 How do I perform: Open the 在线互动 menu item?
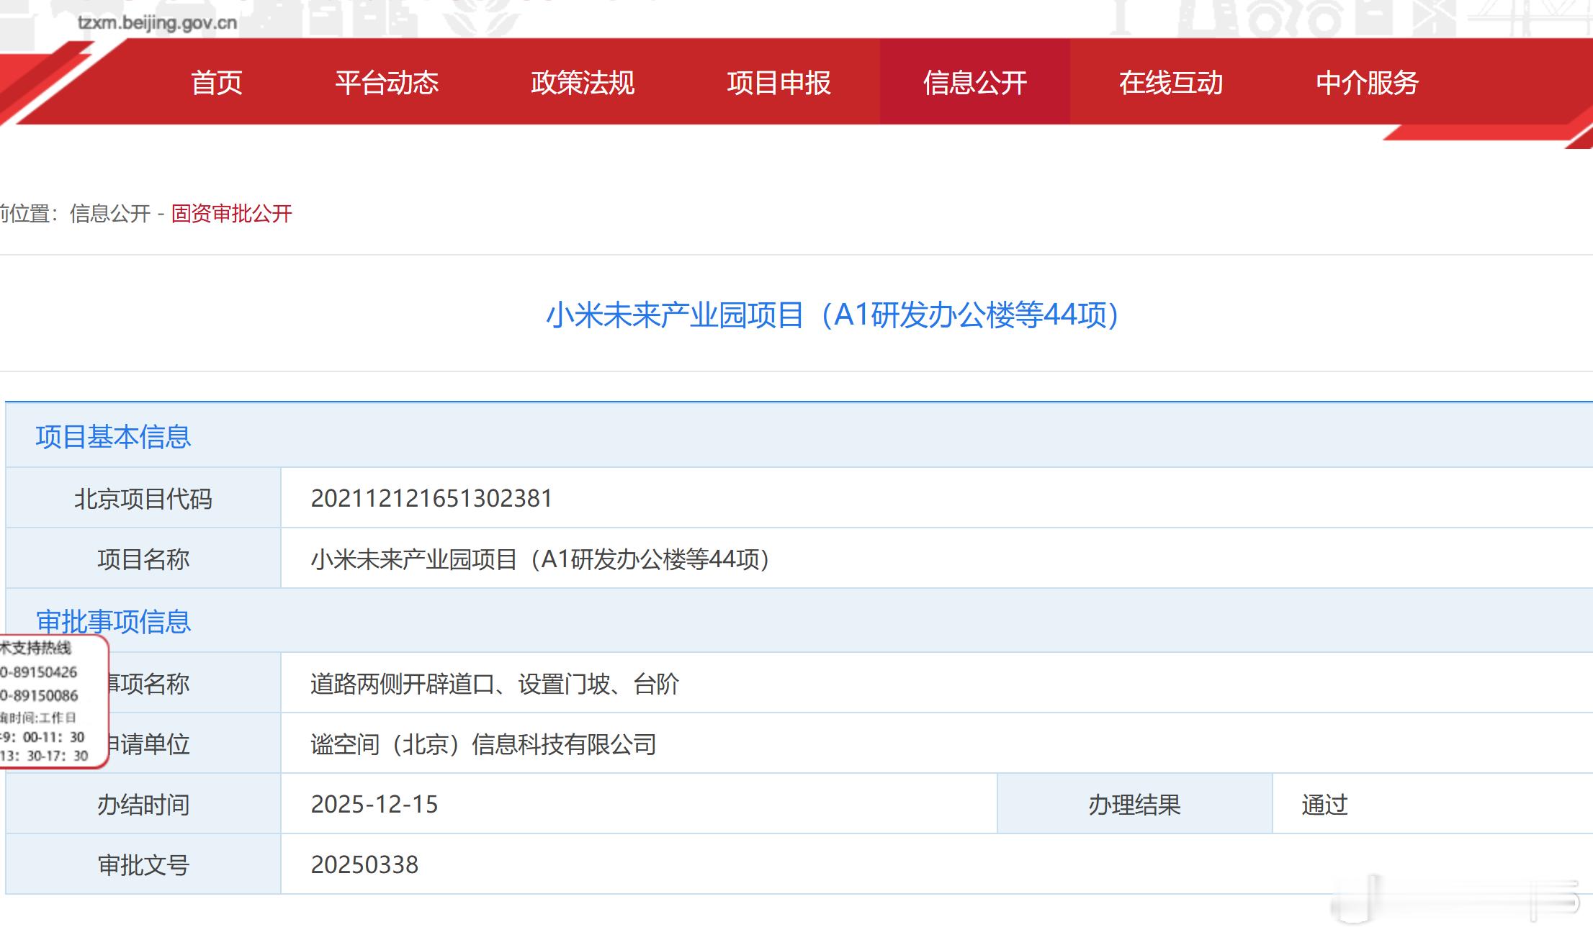[1171, 83]
